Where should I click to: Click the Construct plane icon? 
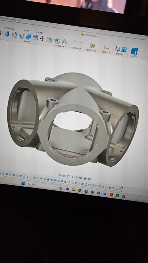[92, 45]
